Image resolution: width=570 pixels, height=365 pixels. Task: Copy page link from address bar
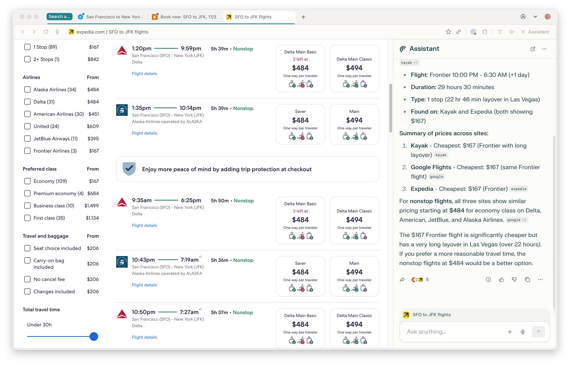click(x=459, y=32)
